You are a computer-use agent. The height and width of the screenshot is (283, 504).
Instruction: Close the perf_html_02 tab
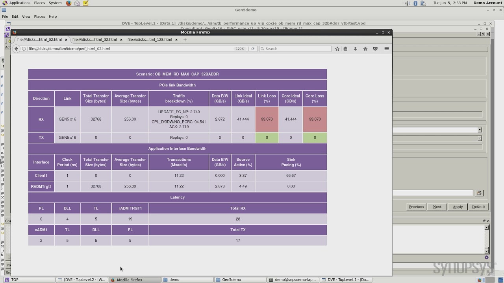click(x=66, y=40)
